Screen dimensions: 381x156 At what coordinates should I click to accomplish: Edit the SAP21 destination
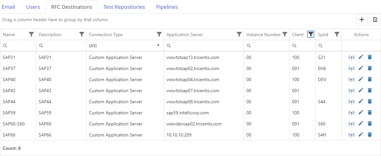[x=361, y=57]
